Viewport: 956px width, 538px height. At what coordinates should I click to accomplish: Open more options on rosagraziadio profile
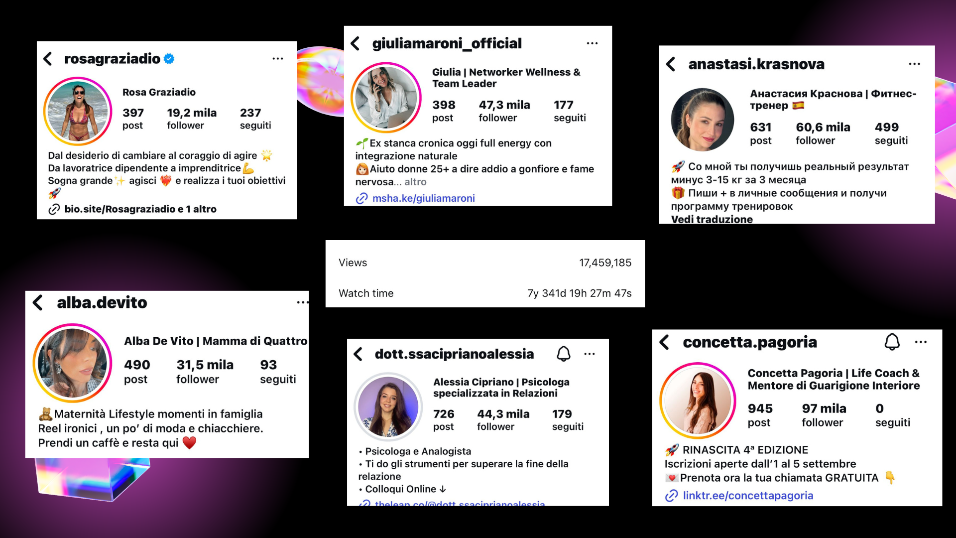(x=278, y=59)
